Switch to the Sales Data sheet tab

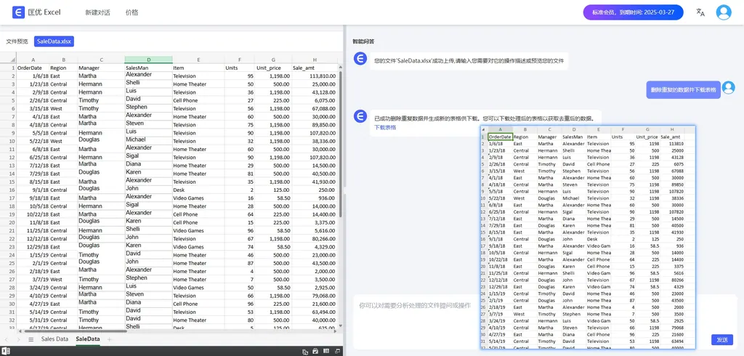54,339
